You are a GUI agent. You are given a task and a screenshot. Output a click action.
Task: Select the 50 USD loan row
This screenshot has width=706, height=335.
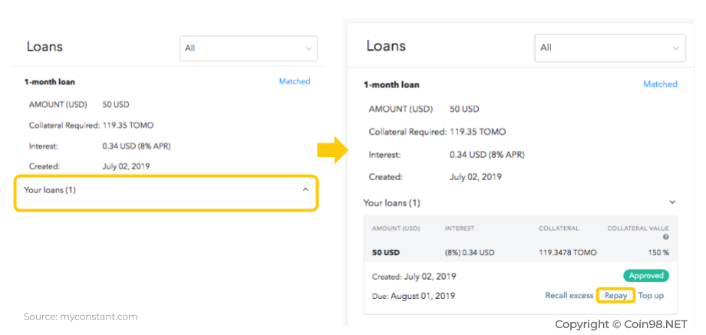tap(520, 253)
